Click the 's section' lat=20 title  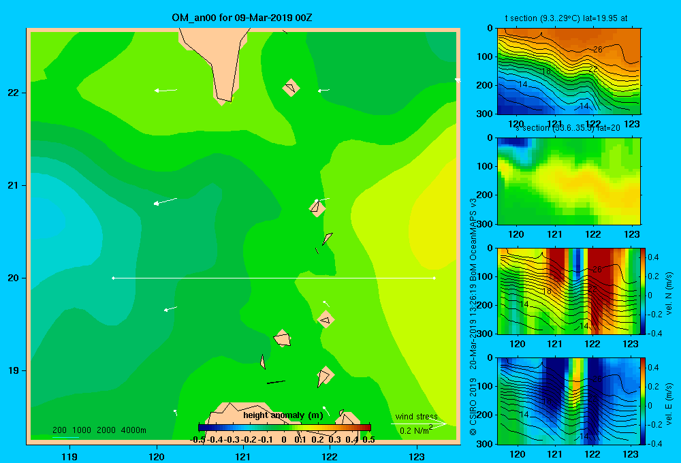coord(568,128)
